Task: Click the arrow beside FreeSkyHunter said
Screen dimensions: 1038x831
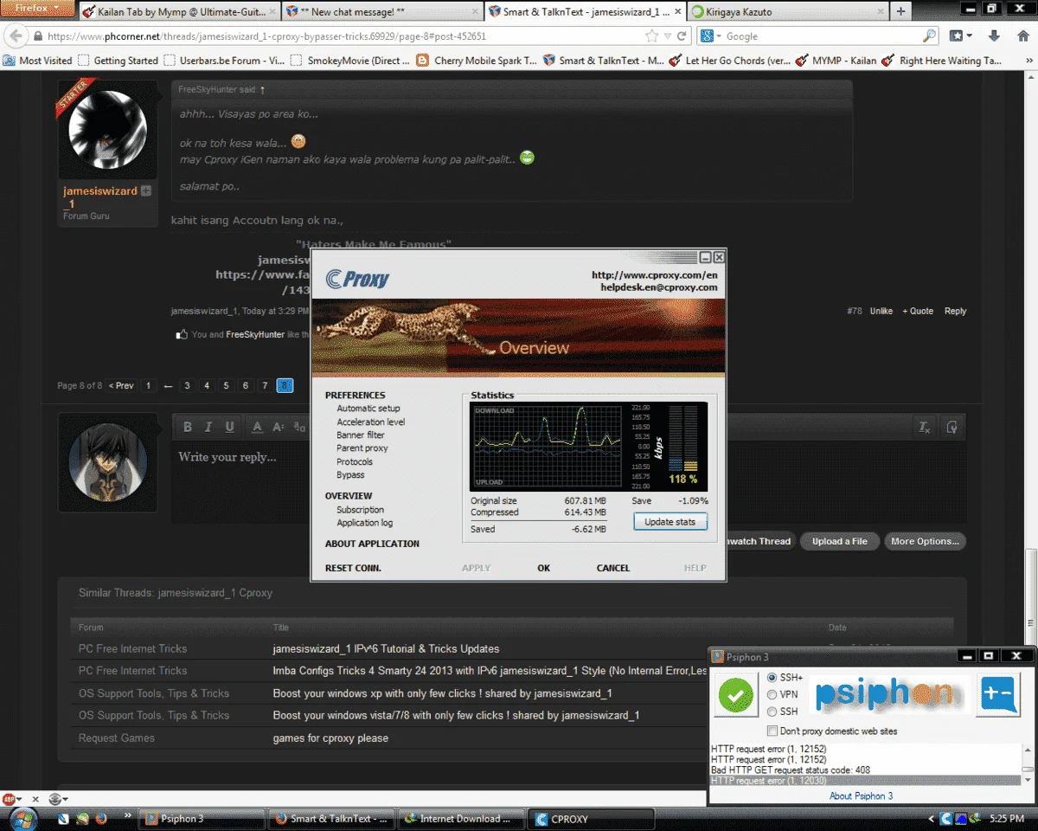Action: click(x=263, y=90)
